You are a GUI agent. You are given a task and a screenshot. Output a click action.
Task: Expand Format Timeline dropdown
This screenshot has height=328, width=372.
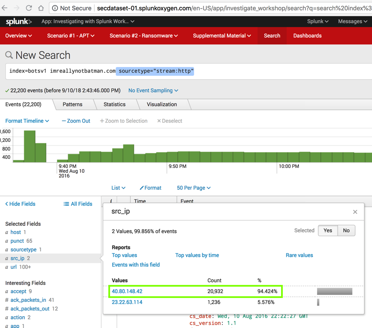(x=27, y=121)
